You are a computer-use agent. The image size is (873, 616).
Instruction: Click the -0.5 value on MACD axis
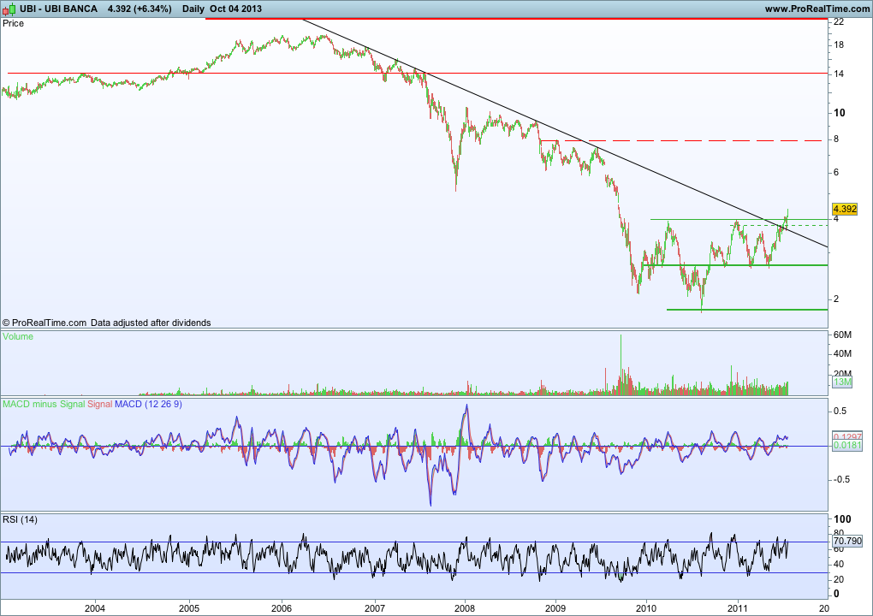pos(841,479)
